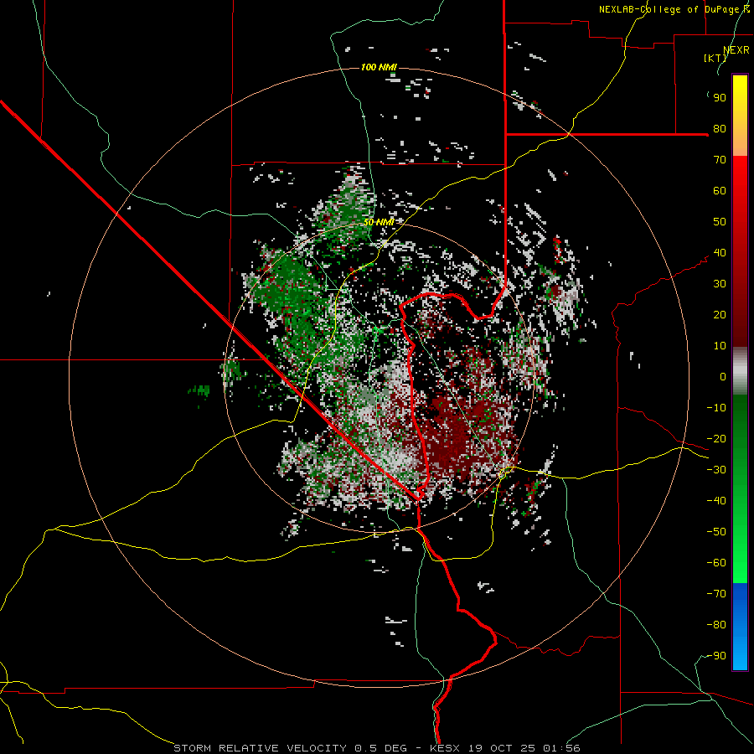Click the 70 value on the velocity scale
Screen dimensions: 754x754
pyautogui.click(x=720, y=160)
